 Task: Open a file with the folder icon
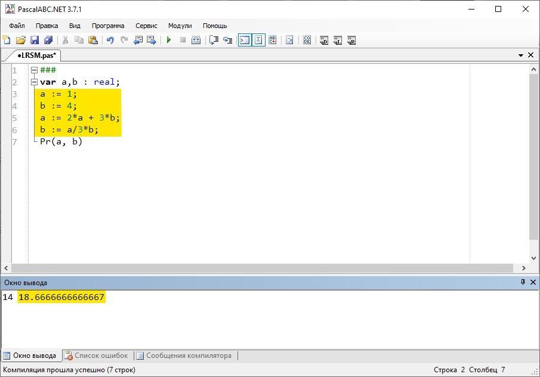(x=20, y=40)
